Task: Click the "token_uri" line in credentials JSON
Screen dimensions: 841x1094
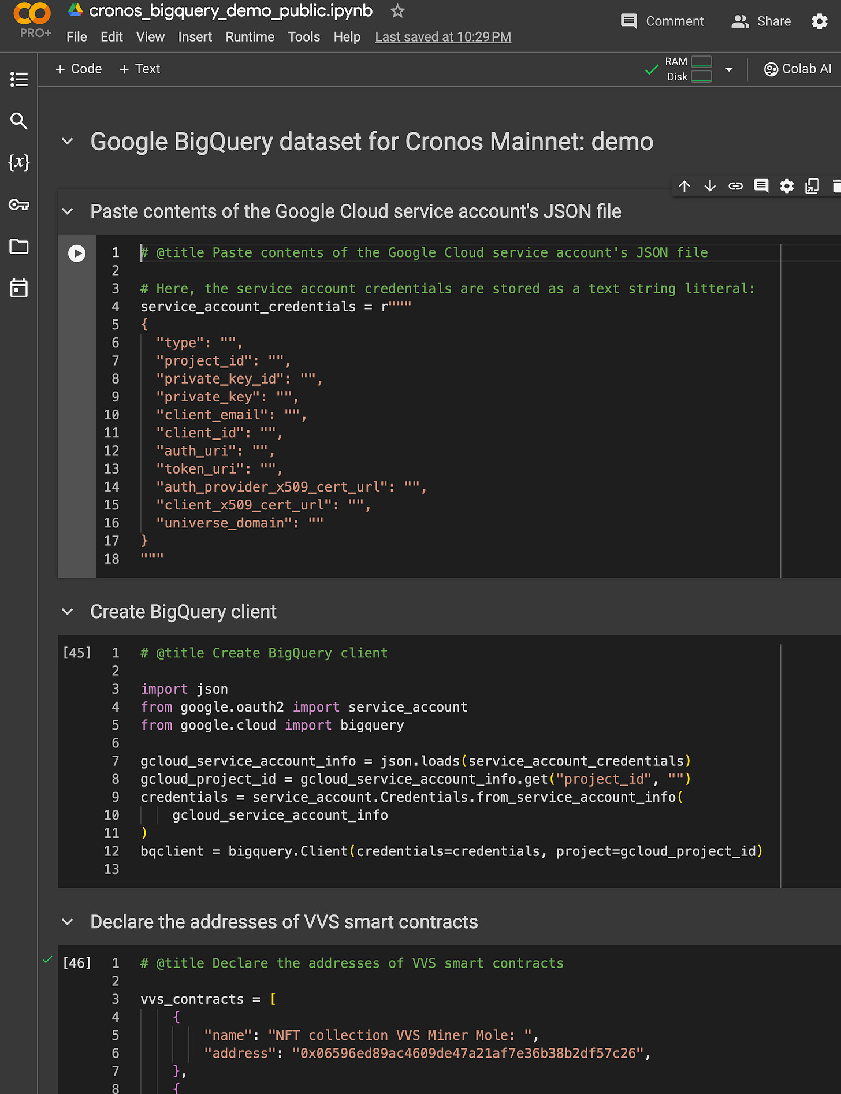Action: pyautogui.click(x=219, y=469)
